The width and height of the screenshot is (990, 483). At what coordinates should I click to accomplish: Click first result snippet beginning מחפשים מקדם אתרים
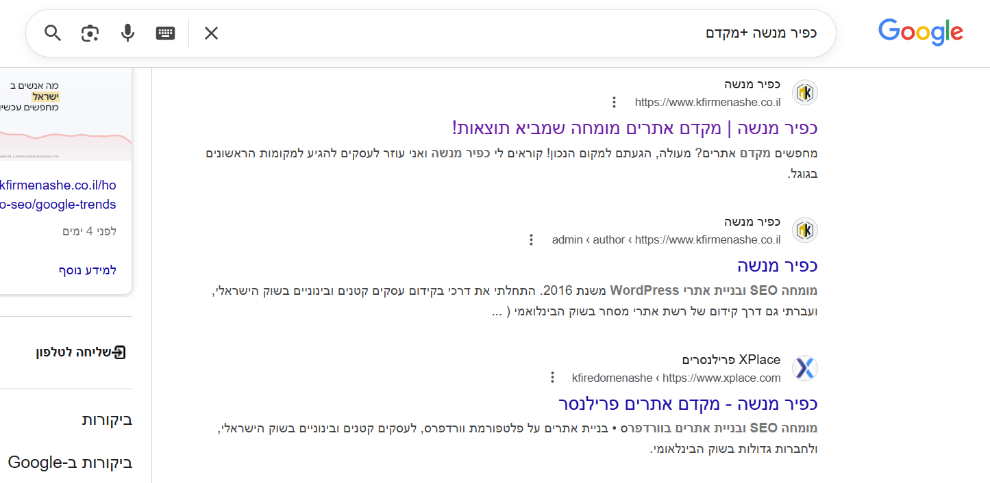[x=512, y=164]
